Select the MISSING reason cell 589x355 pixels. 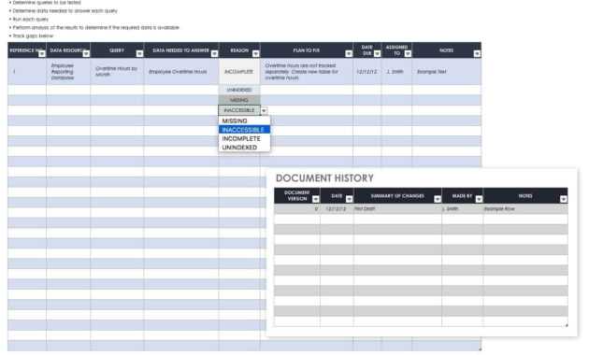[239, 100]
